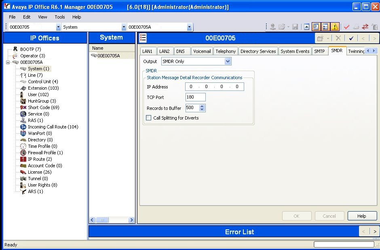The width and height of the screenshot is (380, 250).
Task: Open dropdown arrow beside new record icon
Action: [328, 38]
